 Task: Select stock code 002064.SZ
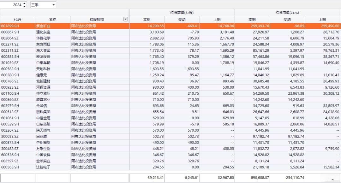coord(18,38)
